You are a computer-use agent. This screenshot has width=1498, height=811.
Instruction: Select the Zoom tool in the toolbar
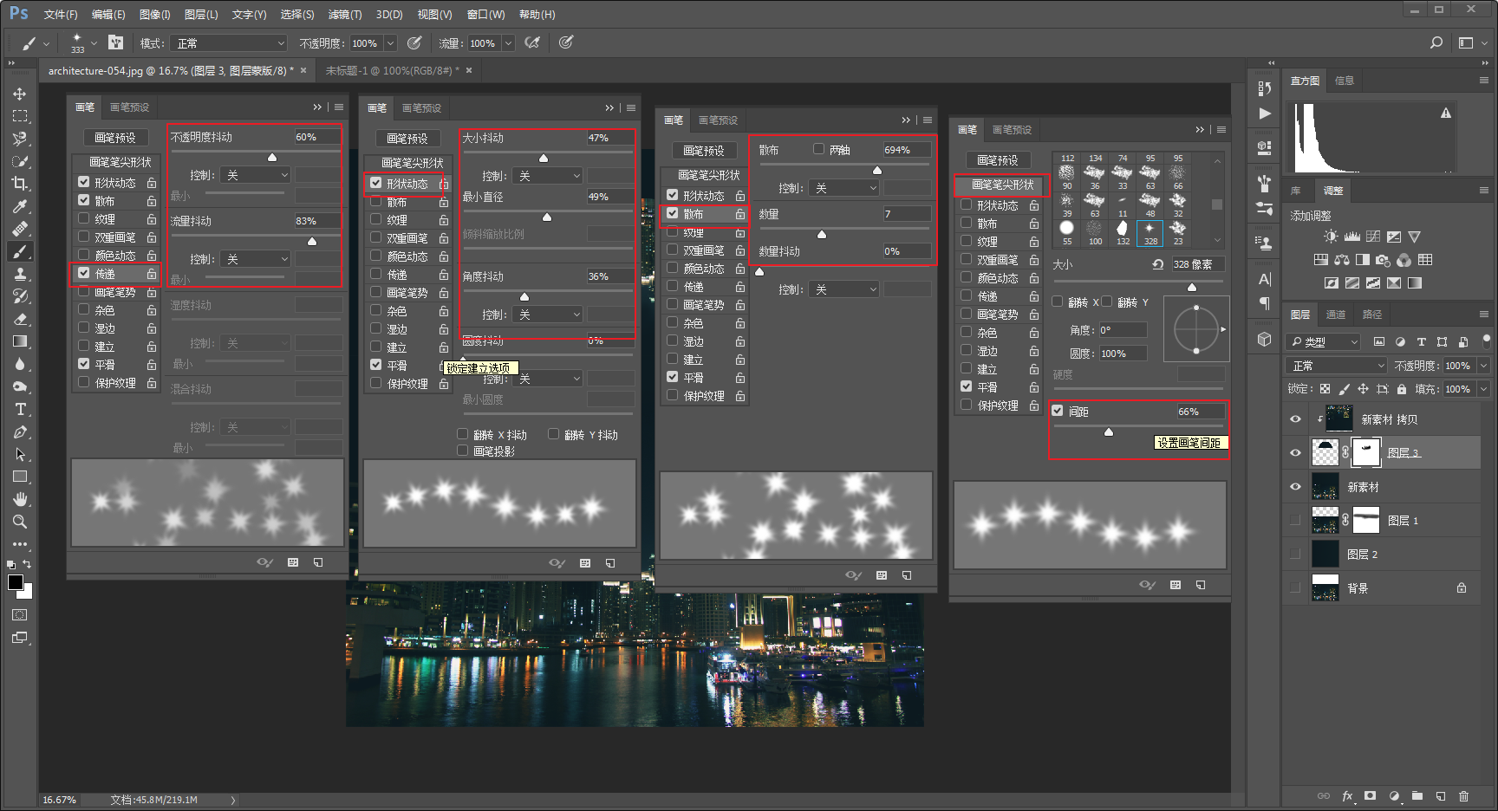[20, 522]
